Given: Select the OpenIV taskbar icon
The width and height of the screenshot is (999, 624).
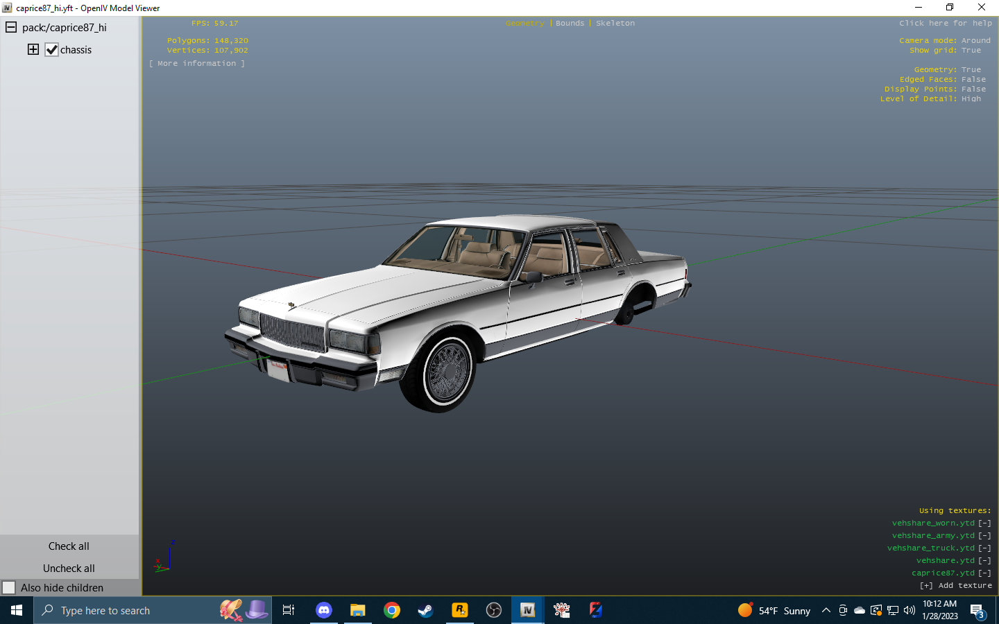Looking at the screenshot, I should tap(527, 611).
